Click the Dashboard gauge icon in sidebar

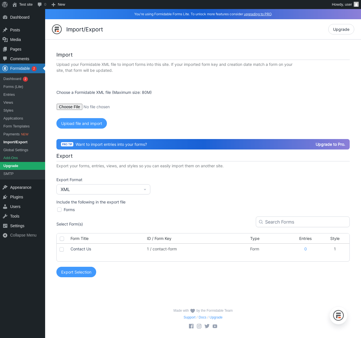pyautogui.click(x=5, y=17)
